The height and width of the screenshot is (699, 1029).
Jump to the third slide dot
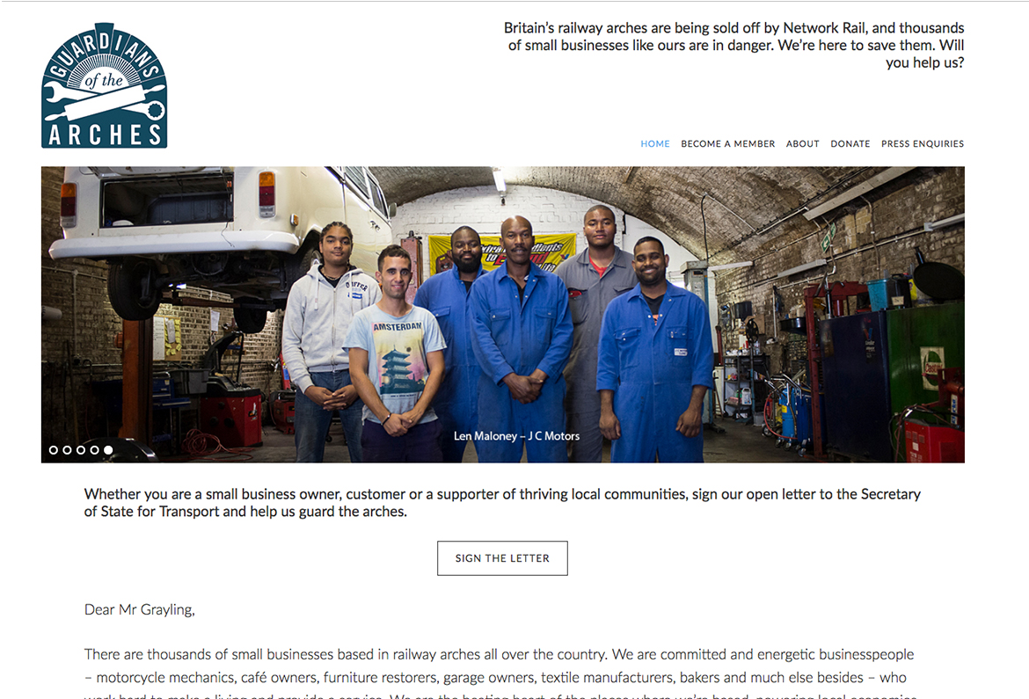coord(81,449)
